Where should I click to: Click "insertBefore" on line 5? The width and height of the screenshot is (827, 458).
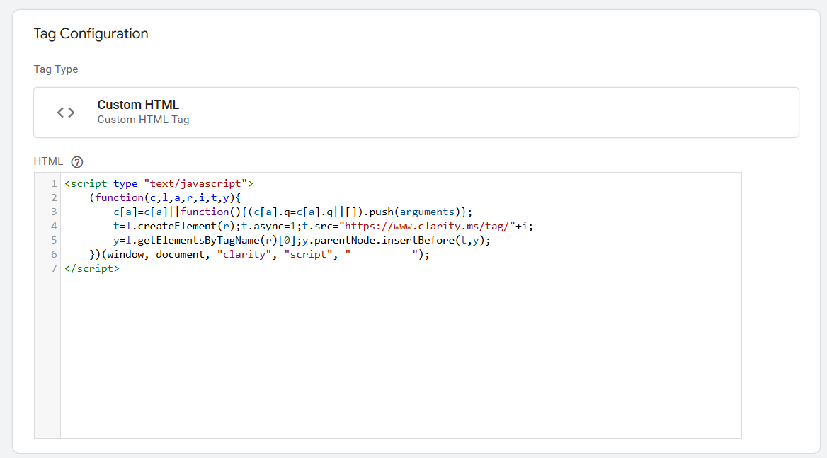click(x=418, y=241)
